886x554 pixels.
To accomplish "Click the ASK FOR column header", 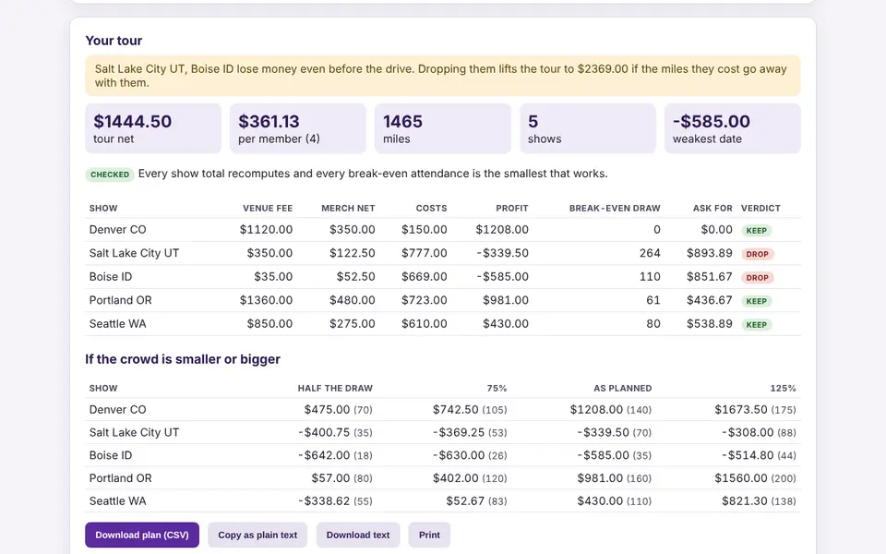I will pyautogui.click(x=712, y=208).
